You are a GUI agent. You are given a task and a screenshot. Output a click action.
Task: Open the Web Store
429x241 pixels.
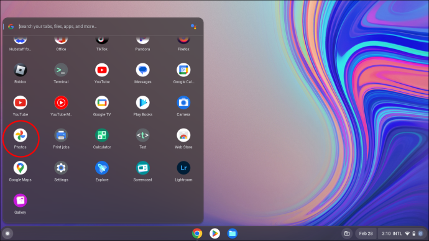coord(183,135)
